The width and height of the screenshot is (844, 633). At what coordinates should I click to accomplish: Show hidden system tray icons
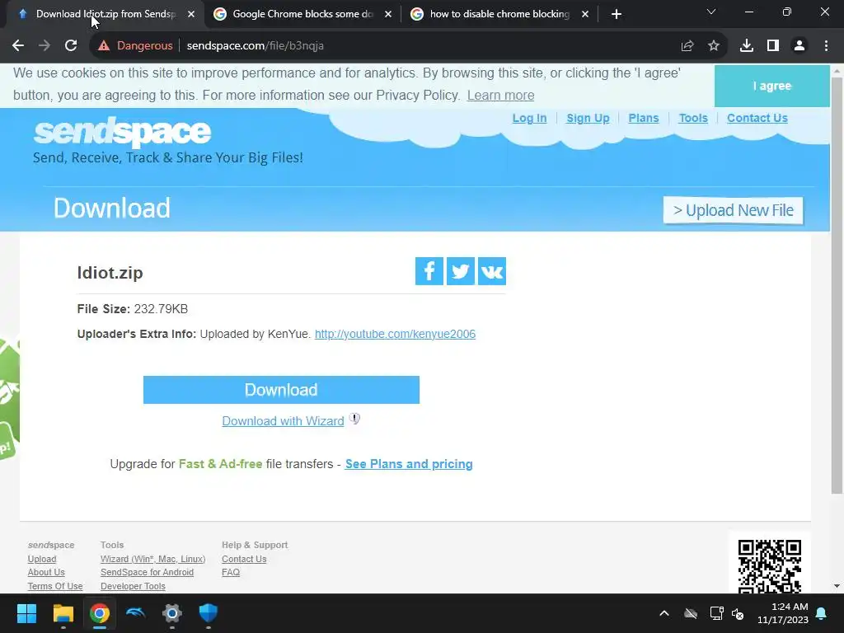point(664,613)
